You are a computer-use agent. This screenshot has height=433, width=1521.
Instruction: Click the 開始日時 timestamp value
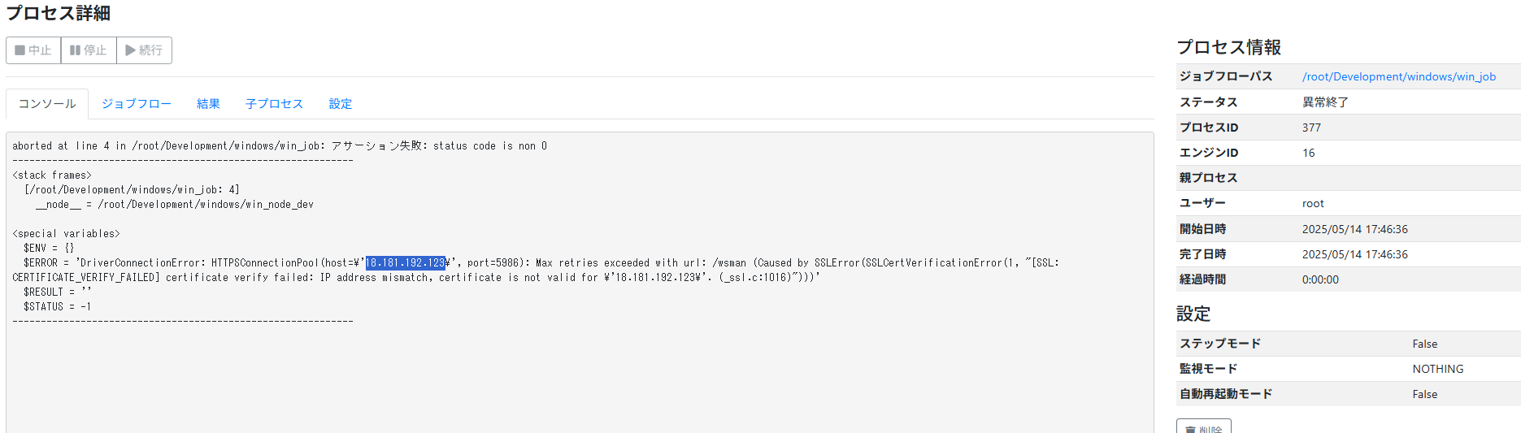click(1354, 230)
